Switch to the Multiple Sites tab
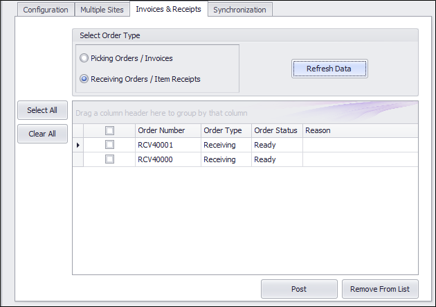This screenshot has height=307, width=436. [x=102, y=10]
